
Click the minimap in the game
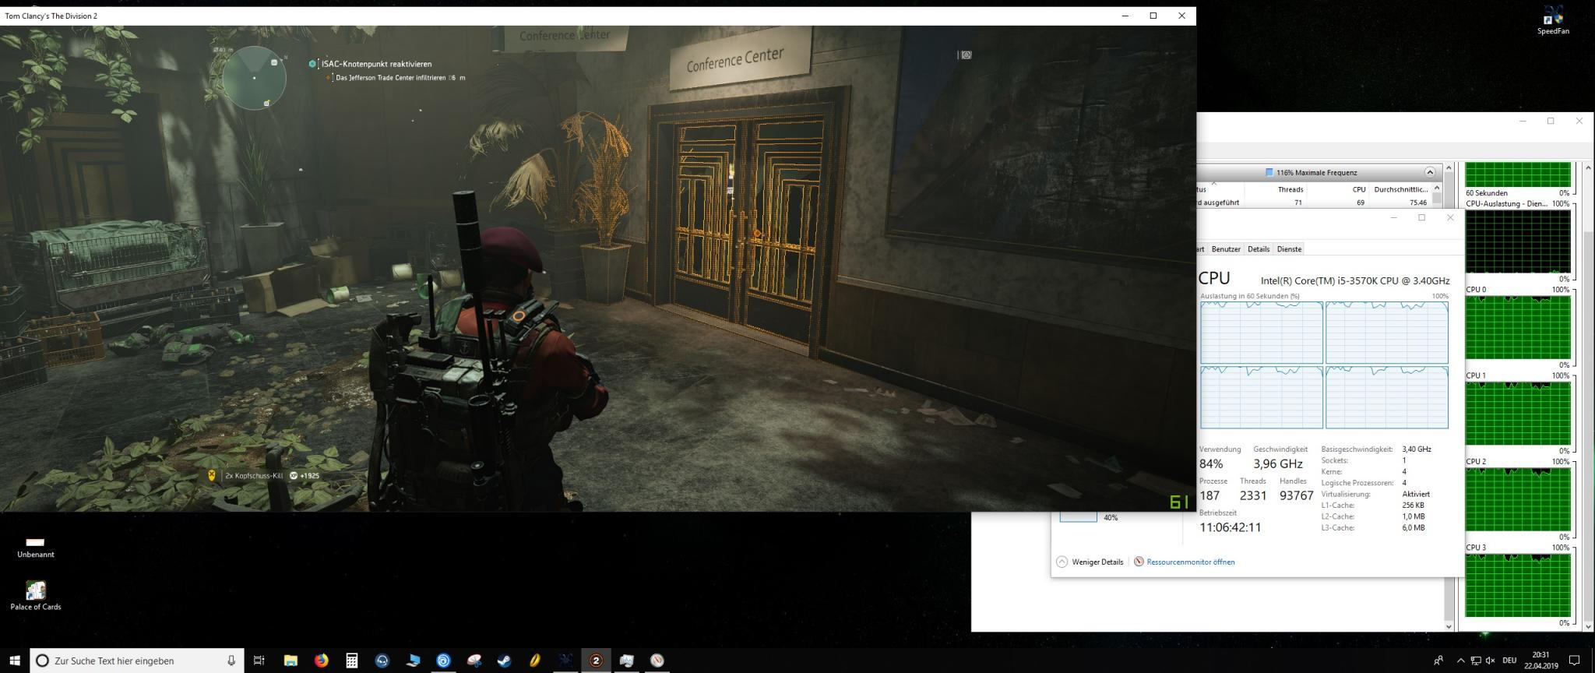(254, 78)
